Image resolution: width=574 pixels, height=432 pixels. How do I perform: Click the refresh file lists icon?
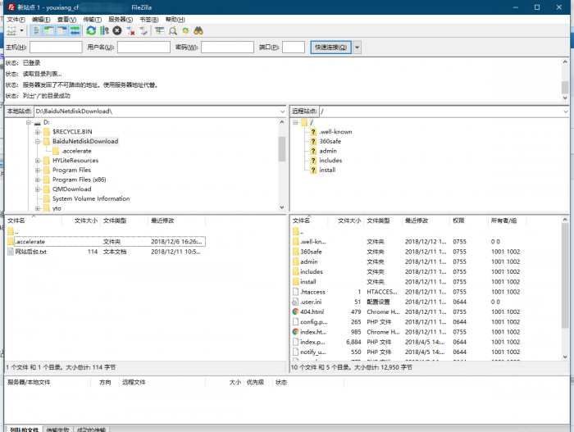pos(91,30)
